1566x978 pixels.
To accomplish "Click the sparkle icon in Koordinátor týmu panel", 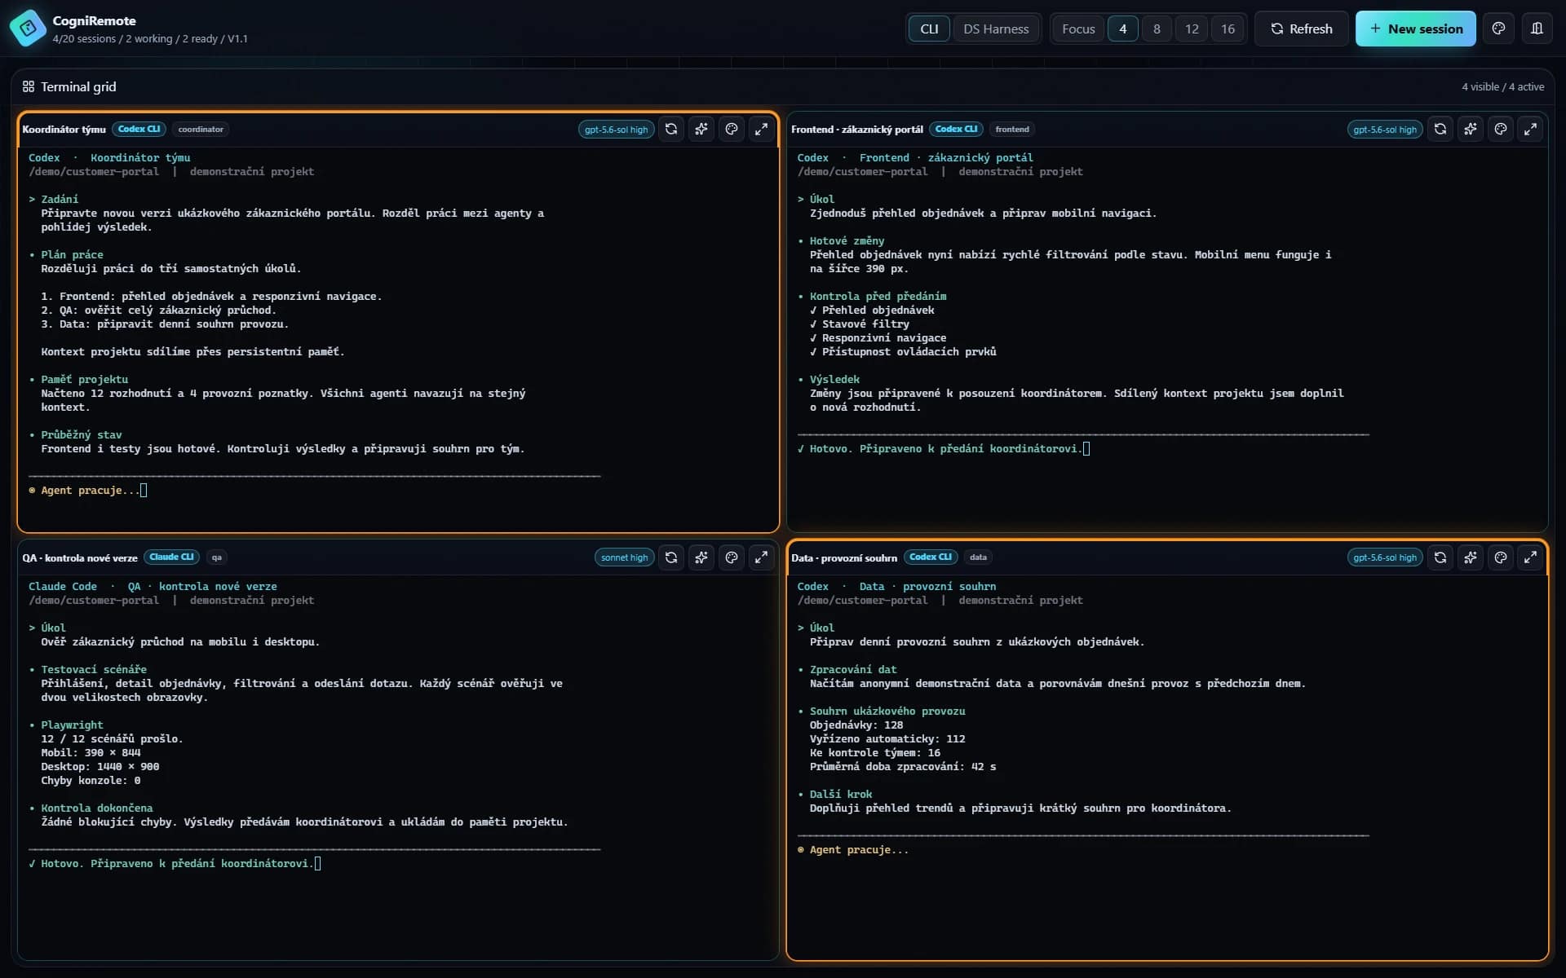I will [701, 129].
